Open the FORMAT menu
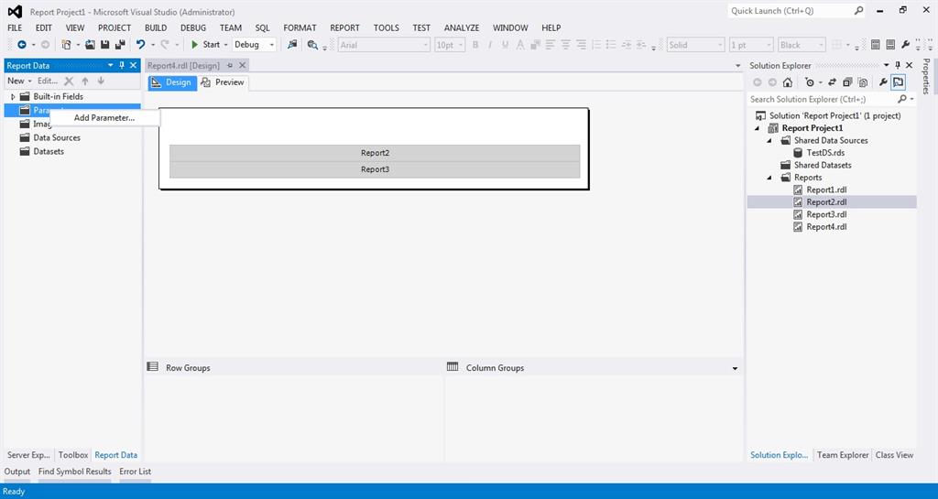 point(300,27)
